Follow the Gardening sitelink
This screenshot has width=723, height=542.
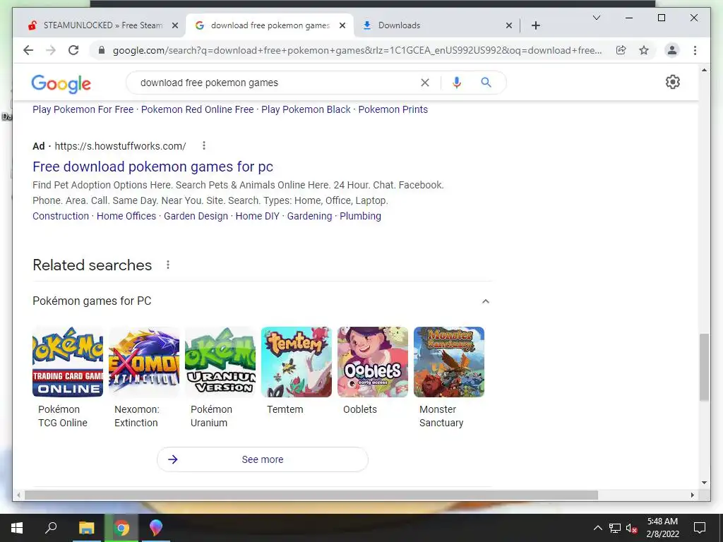(309, 216)
